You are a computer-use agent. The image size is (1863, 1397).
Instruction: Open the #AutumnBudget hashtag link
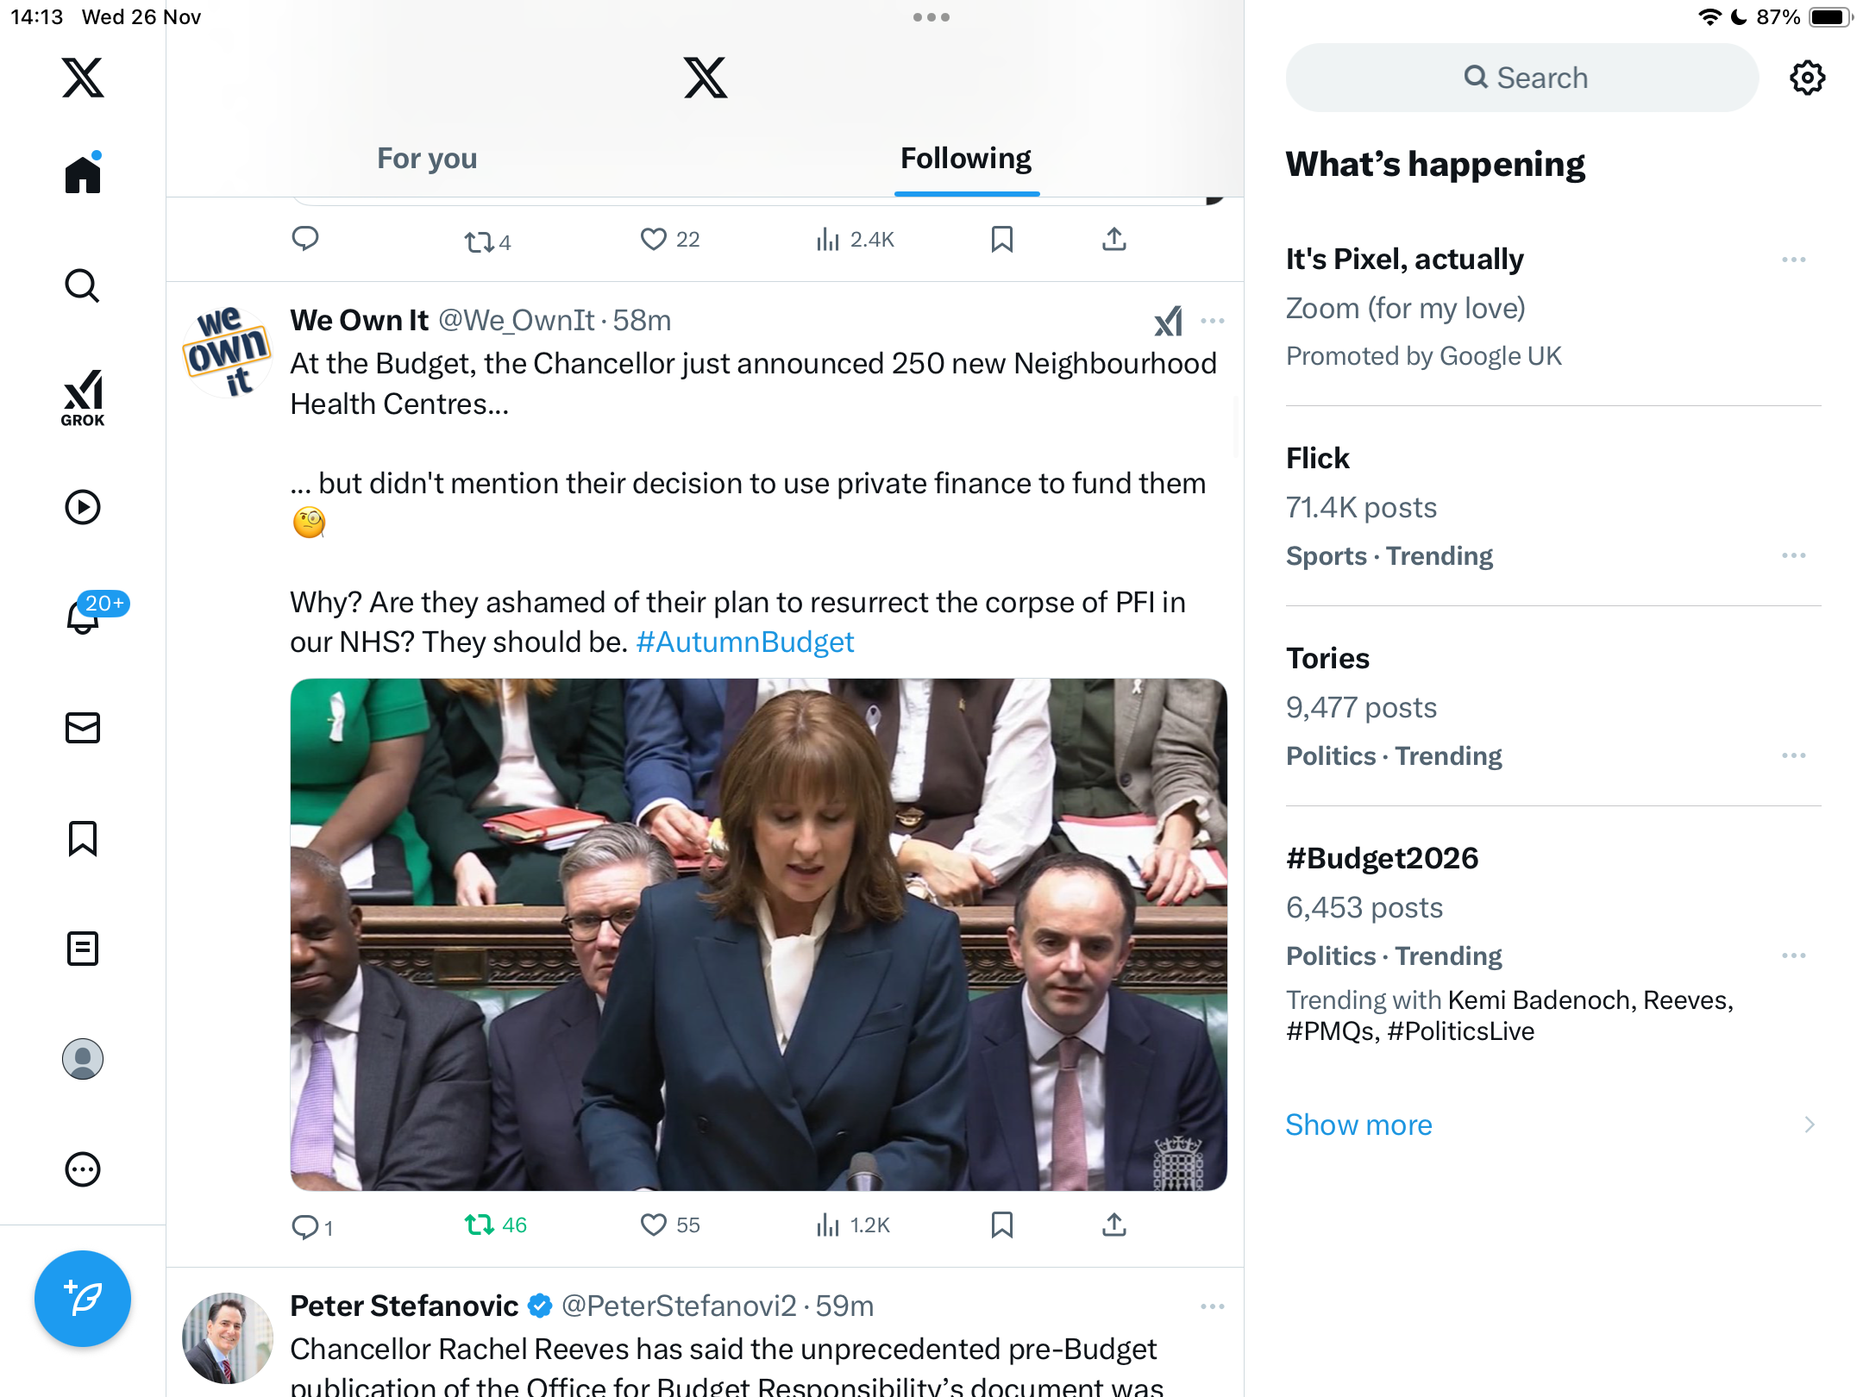click(744, 642)
